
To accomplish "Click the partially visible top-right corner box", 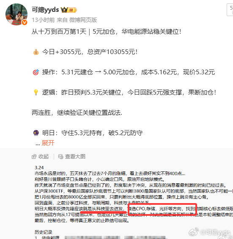I will pos(230,9).
